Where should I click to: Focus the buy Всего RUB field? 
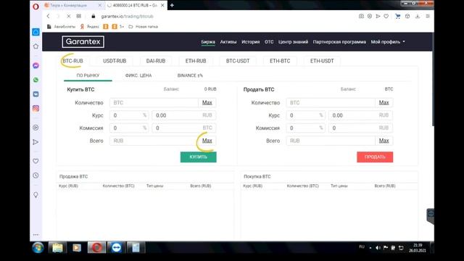click(x=154, y=141)
